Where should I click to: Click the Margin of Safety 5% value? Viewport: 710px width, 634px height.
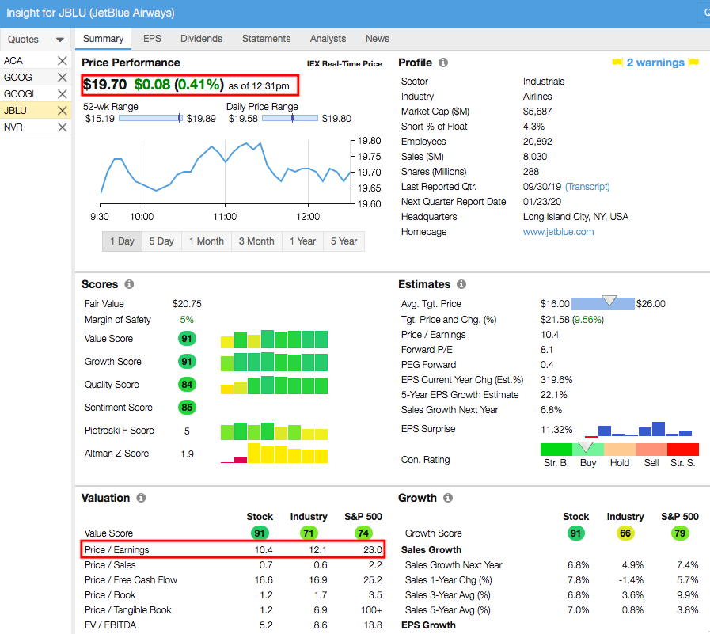tap(187, 320)
